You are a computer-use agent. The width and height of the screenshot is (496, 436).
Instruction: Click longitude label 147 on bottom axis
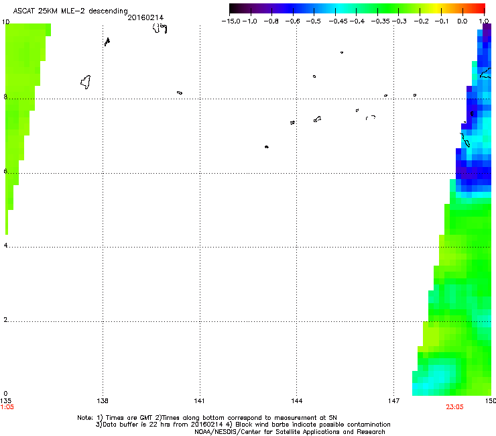pyautogui.click(x=394, y=401)
